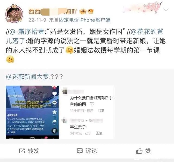The height and width of the screenshot is (162, 174).
Task: Open the video screenshot thumbnail
Action: [32, 112]
